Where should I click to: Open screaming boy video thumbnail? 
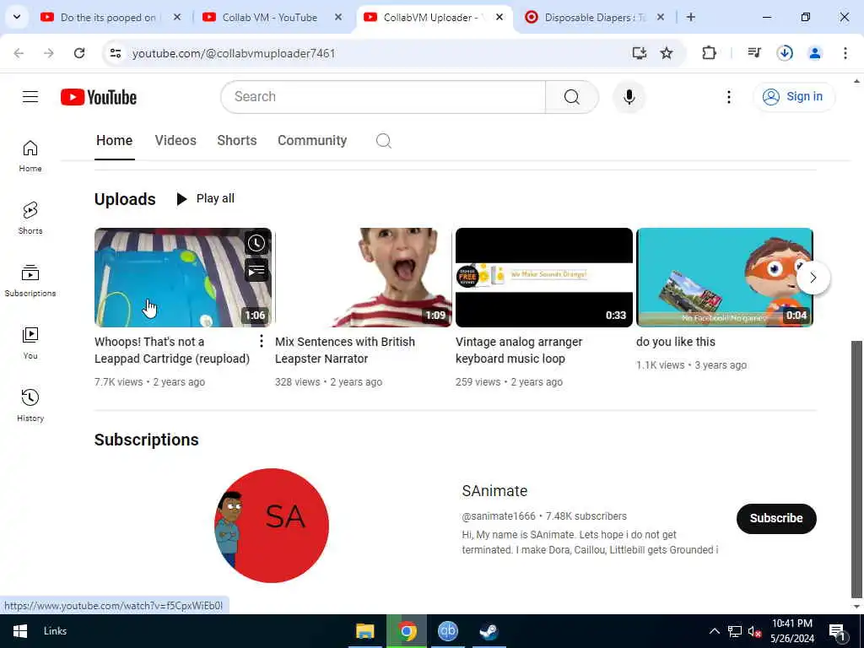point(363,278)
